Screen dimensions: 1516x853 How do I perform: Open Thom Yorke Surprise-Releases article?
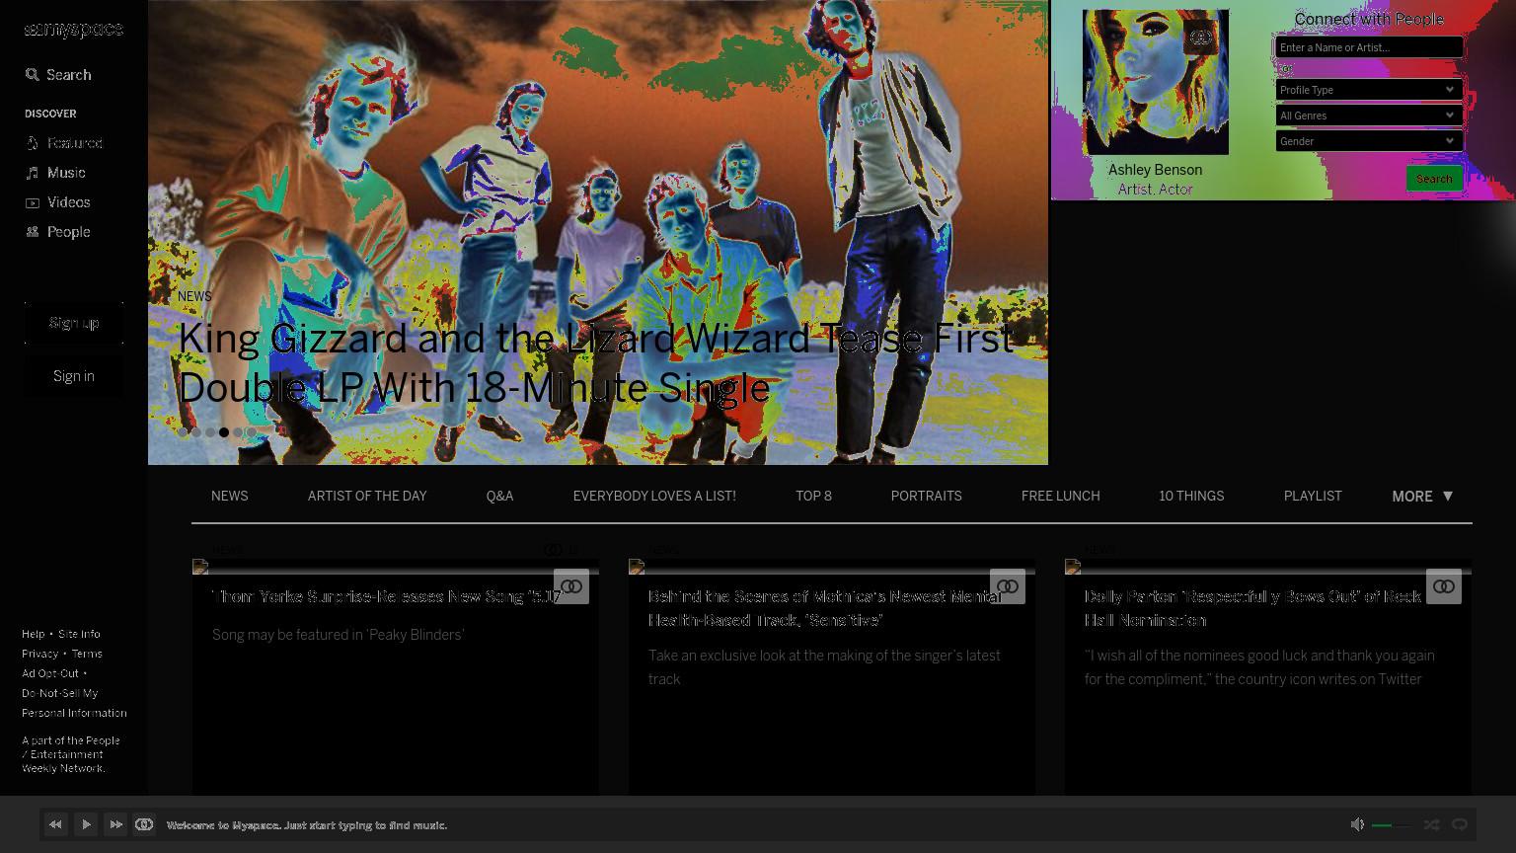387,597
